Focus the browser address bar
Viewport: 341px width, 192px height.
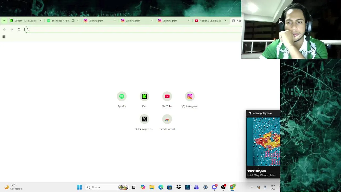(133, 29)
